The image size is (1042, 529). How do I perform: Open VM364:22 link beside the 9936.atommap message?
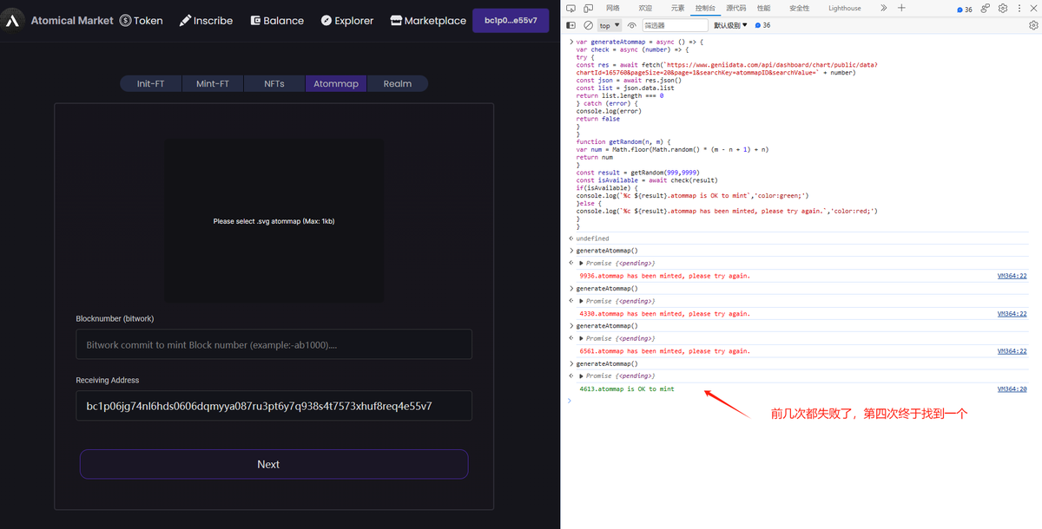(1012, 276)
